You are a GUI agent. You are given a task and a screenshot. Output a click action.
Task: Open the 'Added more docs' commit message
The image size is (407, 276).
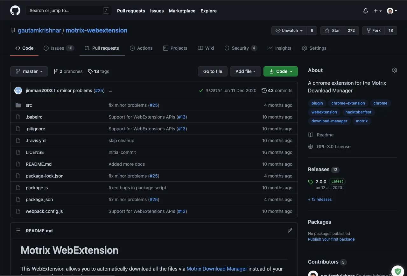(127, 164)
